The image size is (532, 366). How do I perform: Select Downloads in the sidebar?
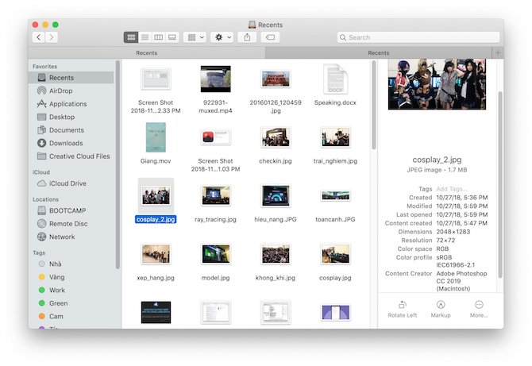65,143
